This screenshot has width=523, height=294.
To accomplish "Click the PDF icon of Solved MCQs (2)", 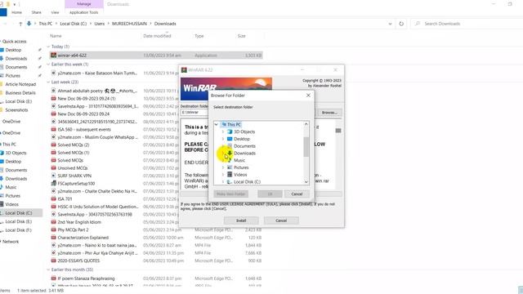I will coord(53,145).
